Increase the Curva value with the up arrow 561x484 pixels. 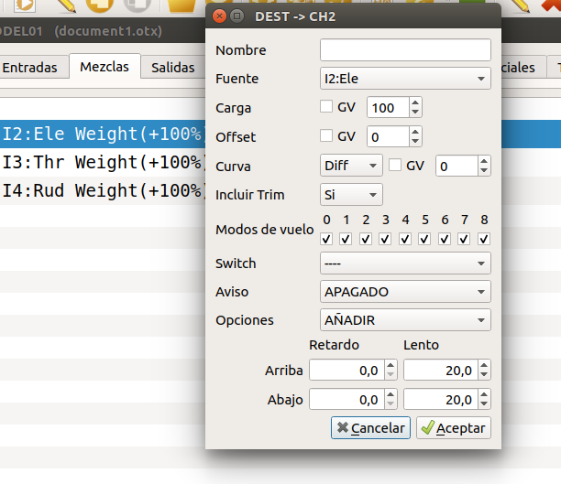pyautogui.click(x=484, y=161)
